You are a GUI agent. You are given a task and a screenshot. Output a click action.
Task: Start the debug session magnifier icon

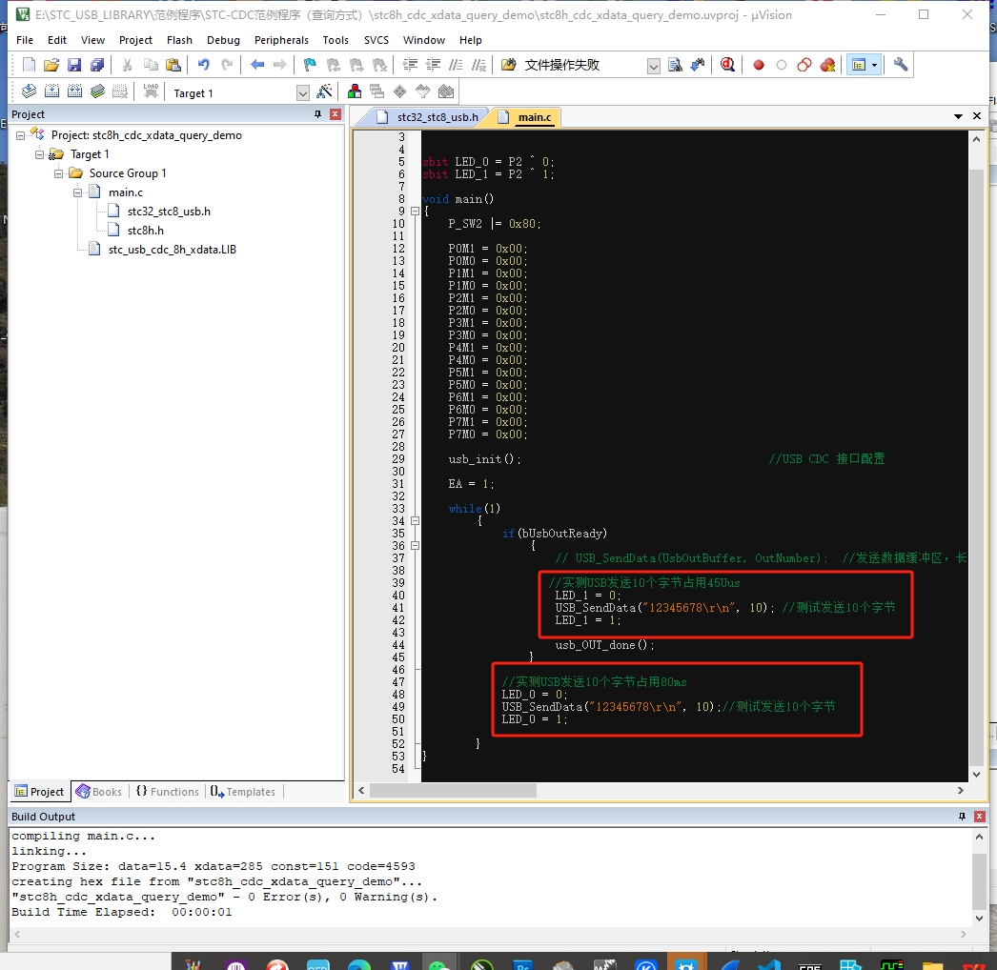[x=727, y=65]
